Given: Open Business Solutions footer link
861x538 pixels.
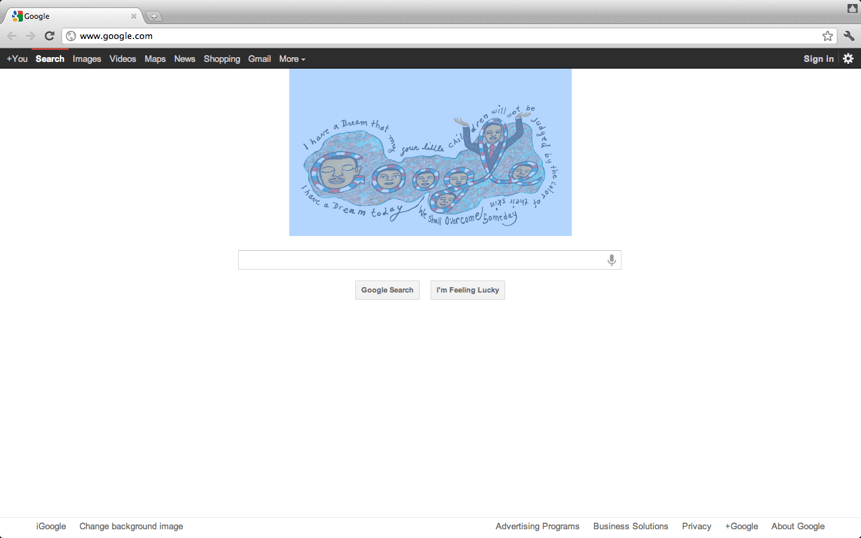Looking at the screenshot, I should pyautogui.click(x=631, y=527).
